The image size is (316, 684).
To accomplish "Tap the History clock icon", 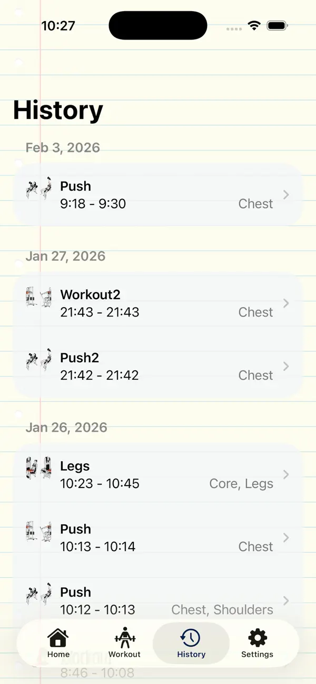I will [x=191, y=638].
